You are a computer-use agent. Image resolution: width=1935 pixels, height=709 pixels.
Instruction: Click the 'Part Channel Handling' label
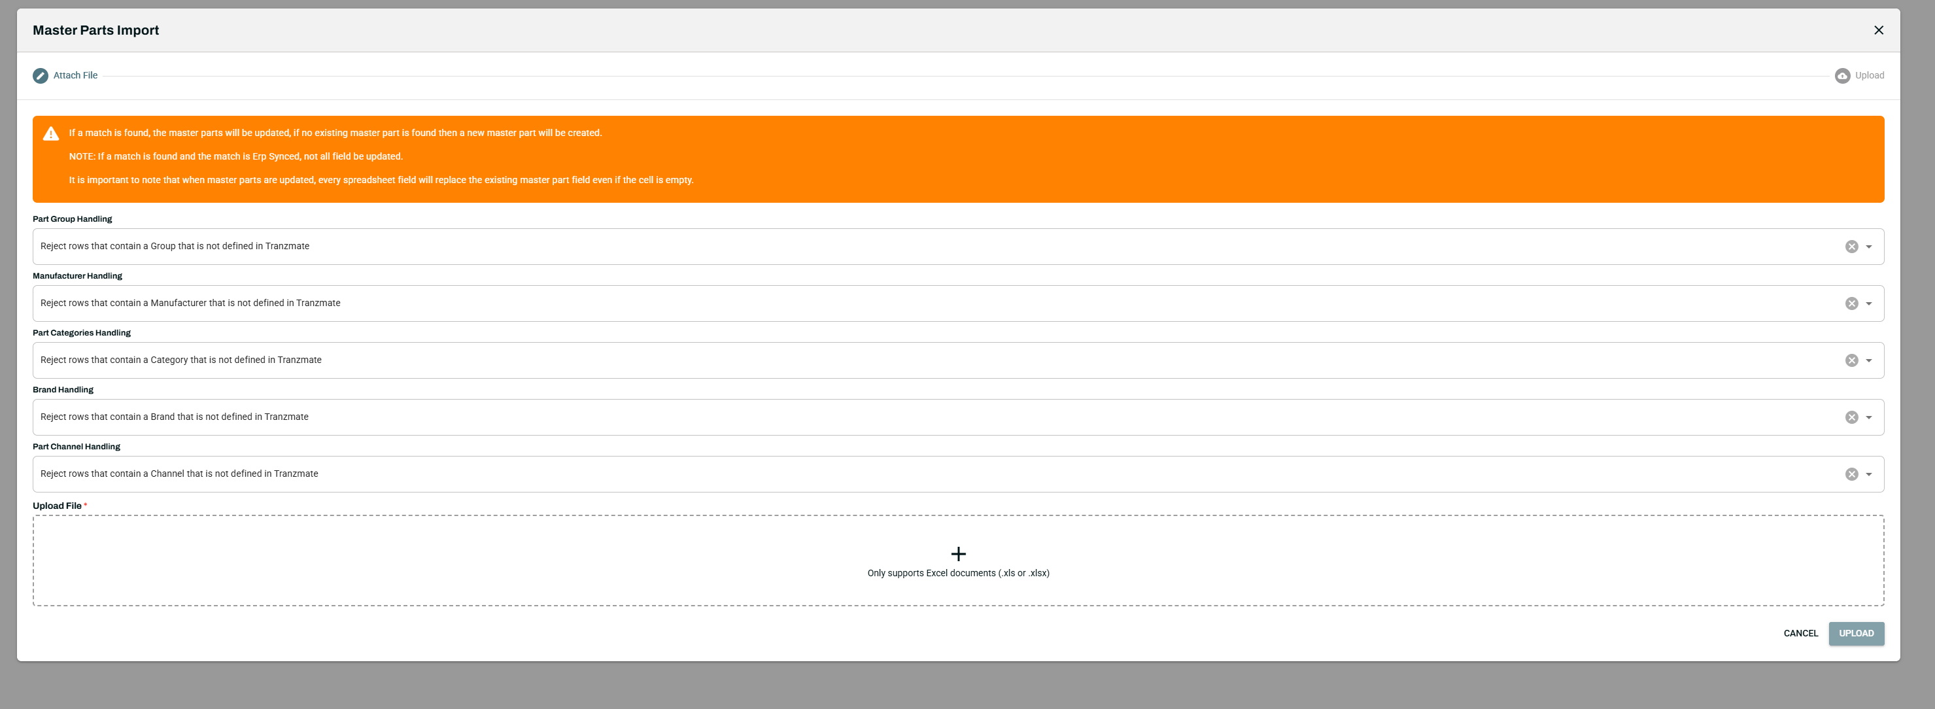click(76, 447)
